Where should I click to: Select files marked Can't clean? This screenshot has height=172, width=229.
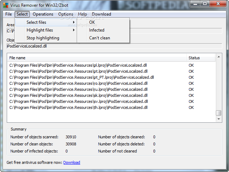point(103,38)
